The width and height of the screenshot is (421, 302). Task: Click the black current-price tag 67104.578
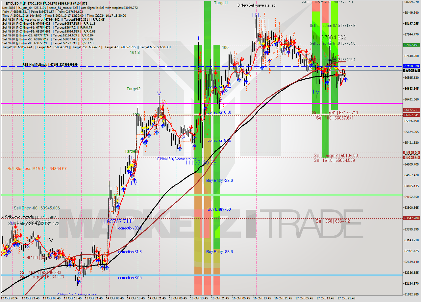(411, 70)
